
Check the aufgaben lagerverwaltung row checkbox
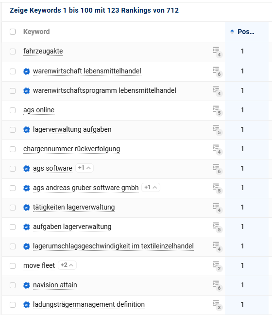pyautogui.click(x=13, y=227)
